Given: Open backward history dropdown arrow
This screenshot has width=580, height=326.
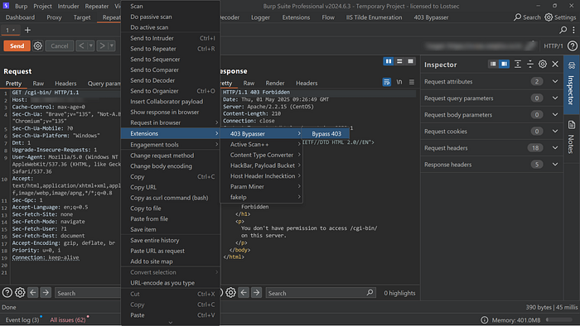Looking at the screenshot, I should point(90,46).
